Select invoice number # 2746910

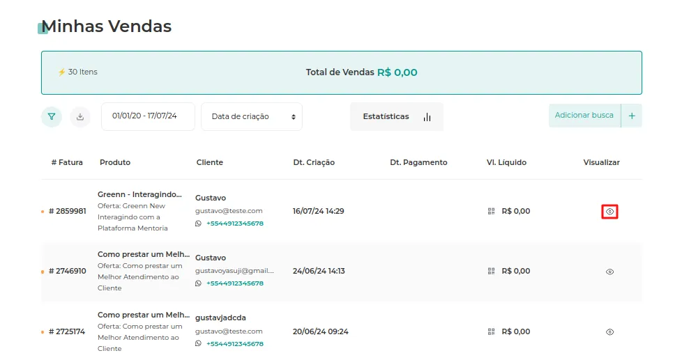(68, 271)
